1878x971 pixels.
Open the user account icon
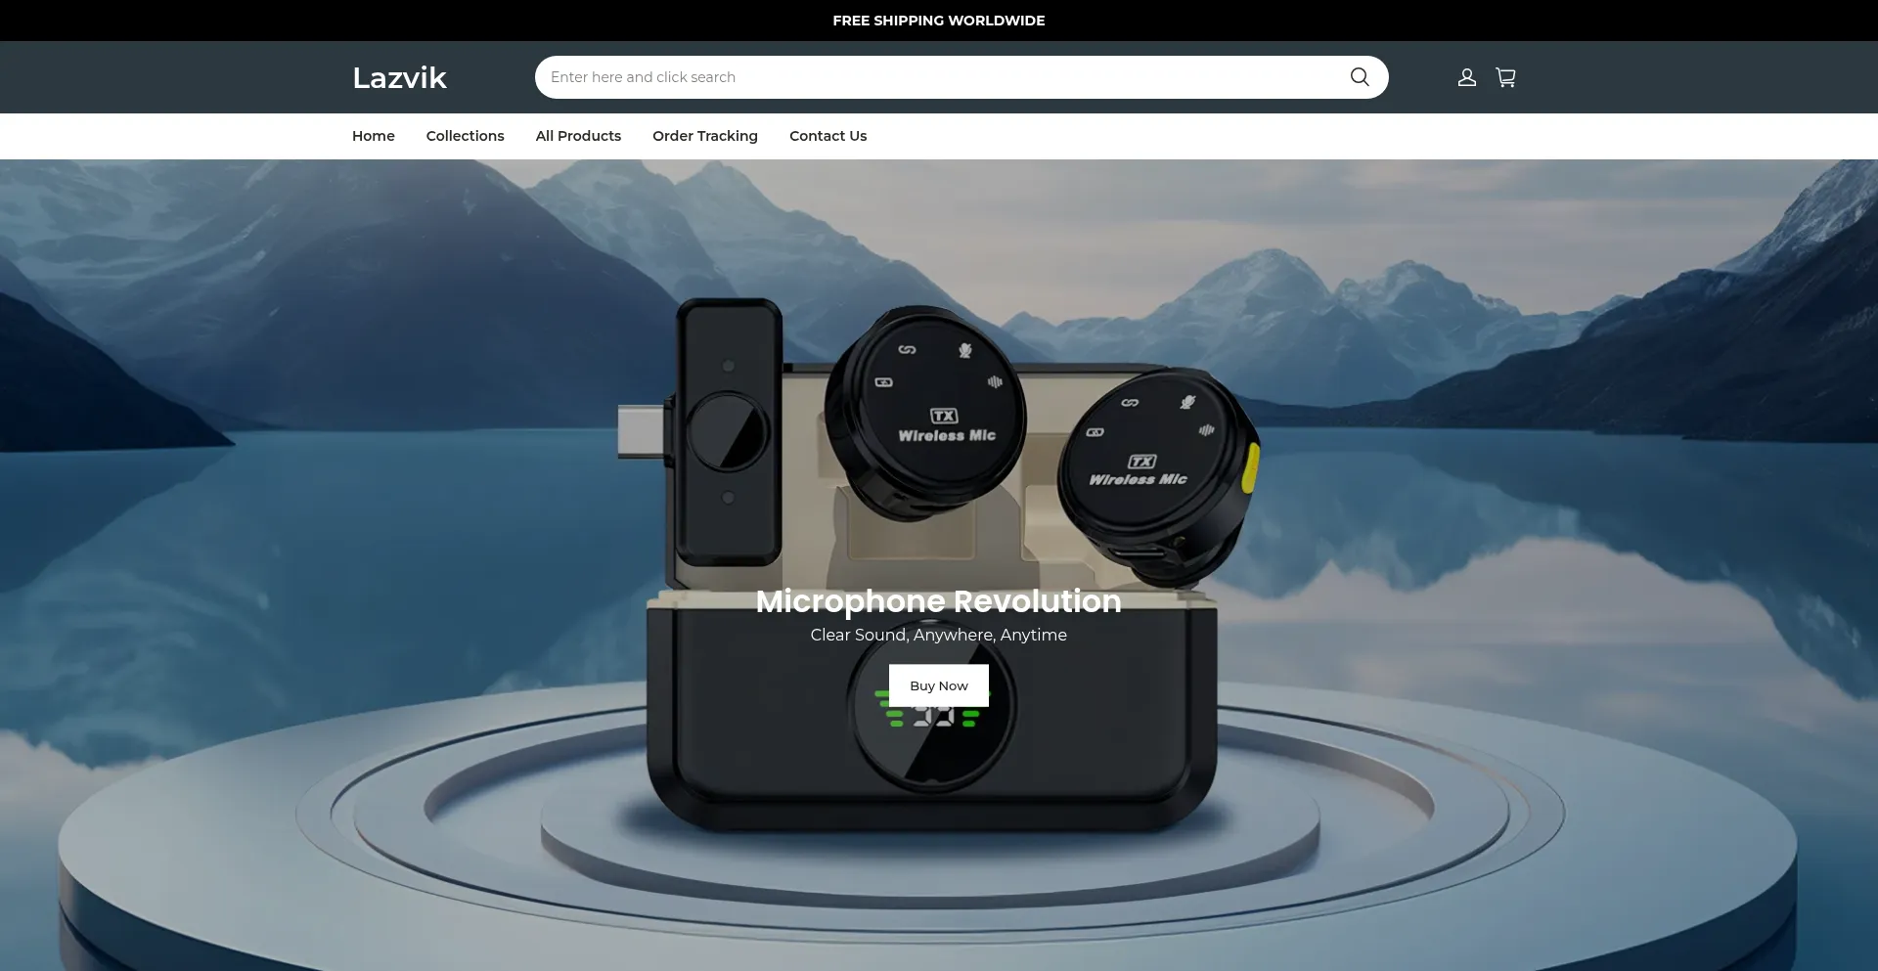pyautogui.click(x=1466, y=77)
